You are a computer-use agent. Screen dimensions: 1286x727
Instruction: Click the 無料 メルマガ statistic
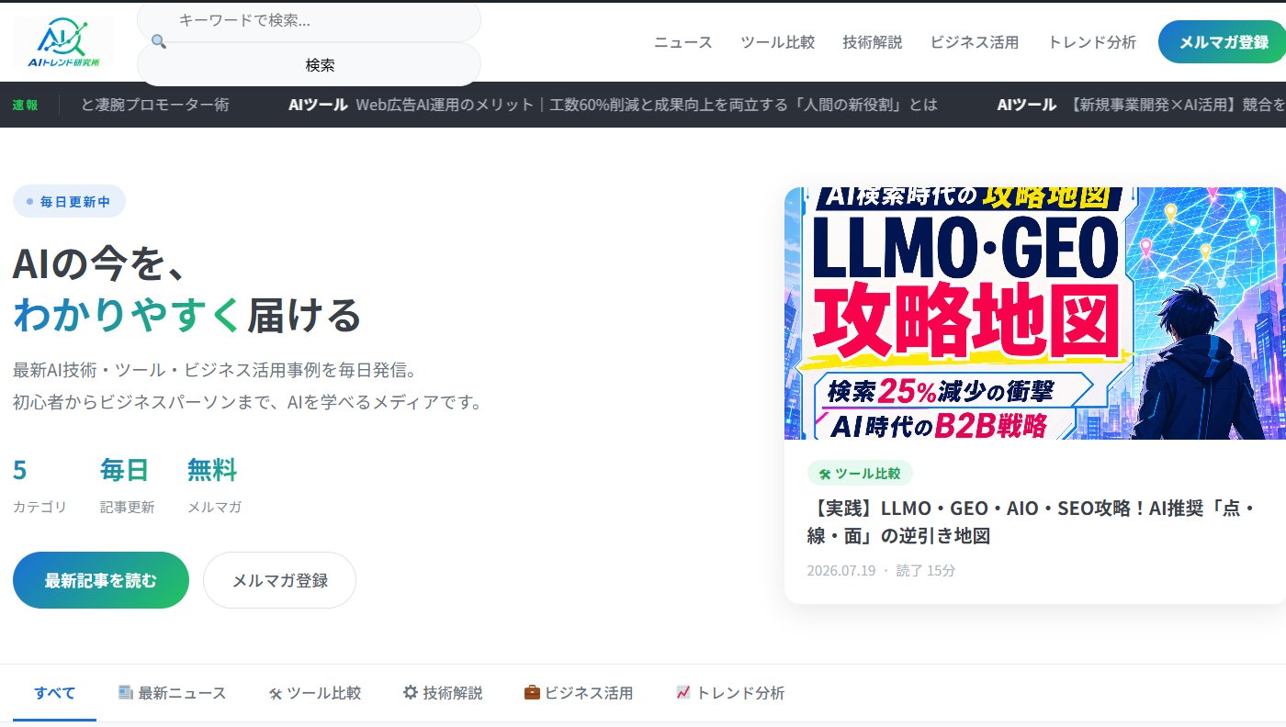214,485
